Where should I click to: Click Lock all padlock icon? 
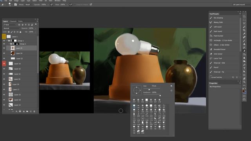[20, 32]
